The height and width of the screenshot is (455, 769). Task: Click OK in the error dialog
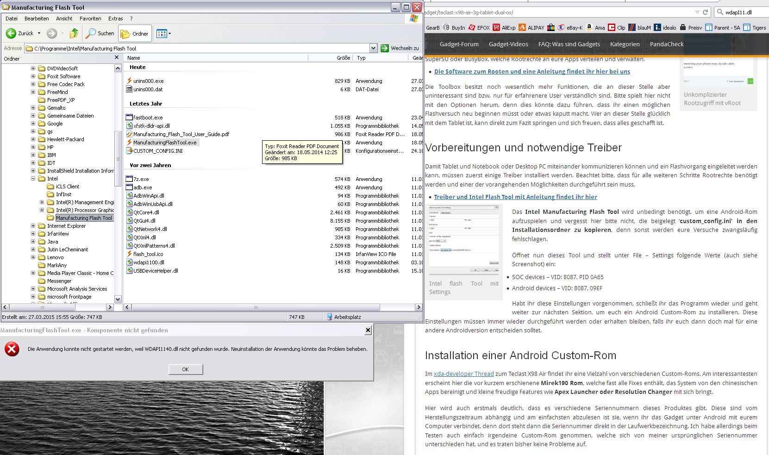pos(186,369)
